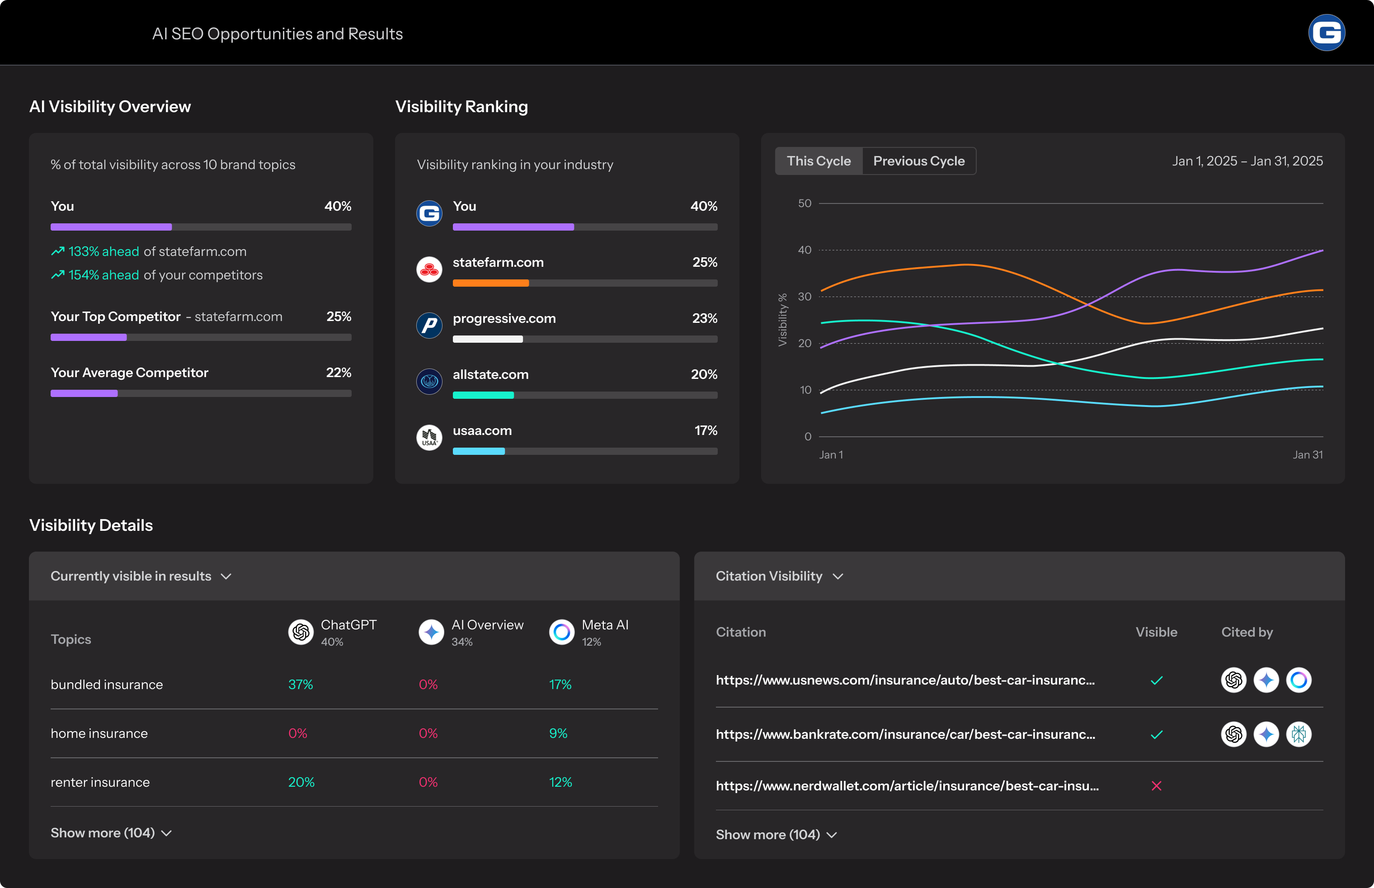Select the This Cycle tab
Screen dimensions: 1374x888
819,161
